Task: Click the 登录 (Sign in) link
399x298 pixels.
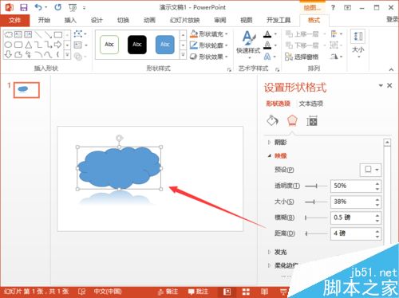Action: [x=393, y=19]
